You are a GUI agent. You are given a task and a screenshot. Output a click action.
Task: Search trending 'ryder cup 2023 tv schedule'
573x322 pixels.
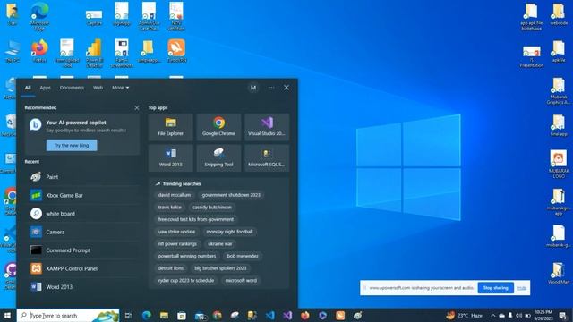tap(186, 280)
